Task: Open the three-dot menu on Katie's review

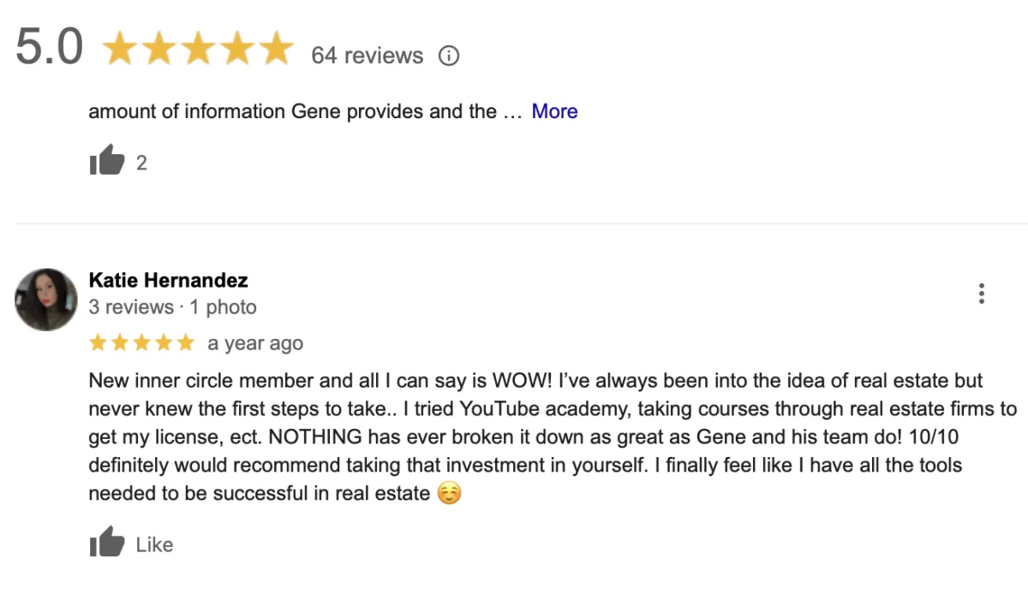Action: pos(981,294)
